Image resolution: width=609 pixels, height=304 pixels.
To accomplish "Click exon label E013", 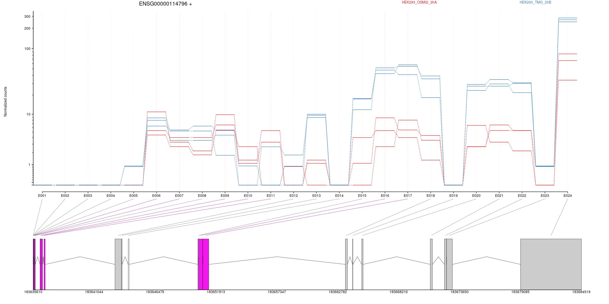I will pyautogui.click(x=316, y=196).
